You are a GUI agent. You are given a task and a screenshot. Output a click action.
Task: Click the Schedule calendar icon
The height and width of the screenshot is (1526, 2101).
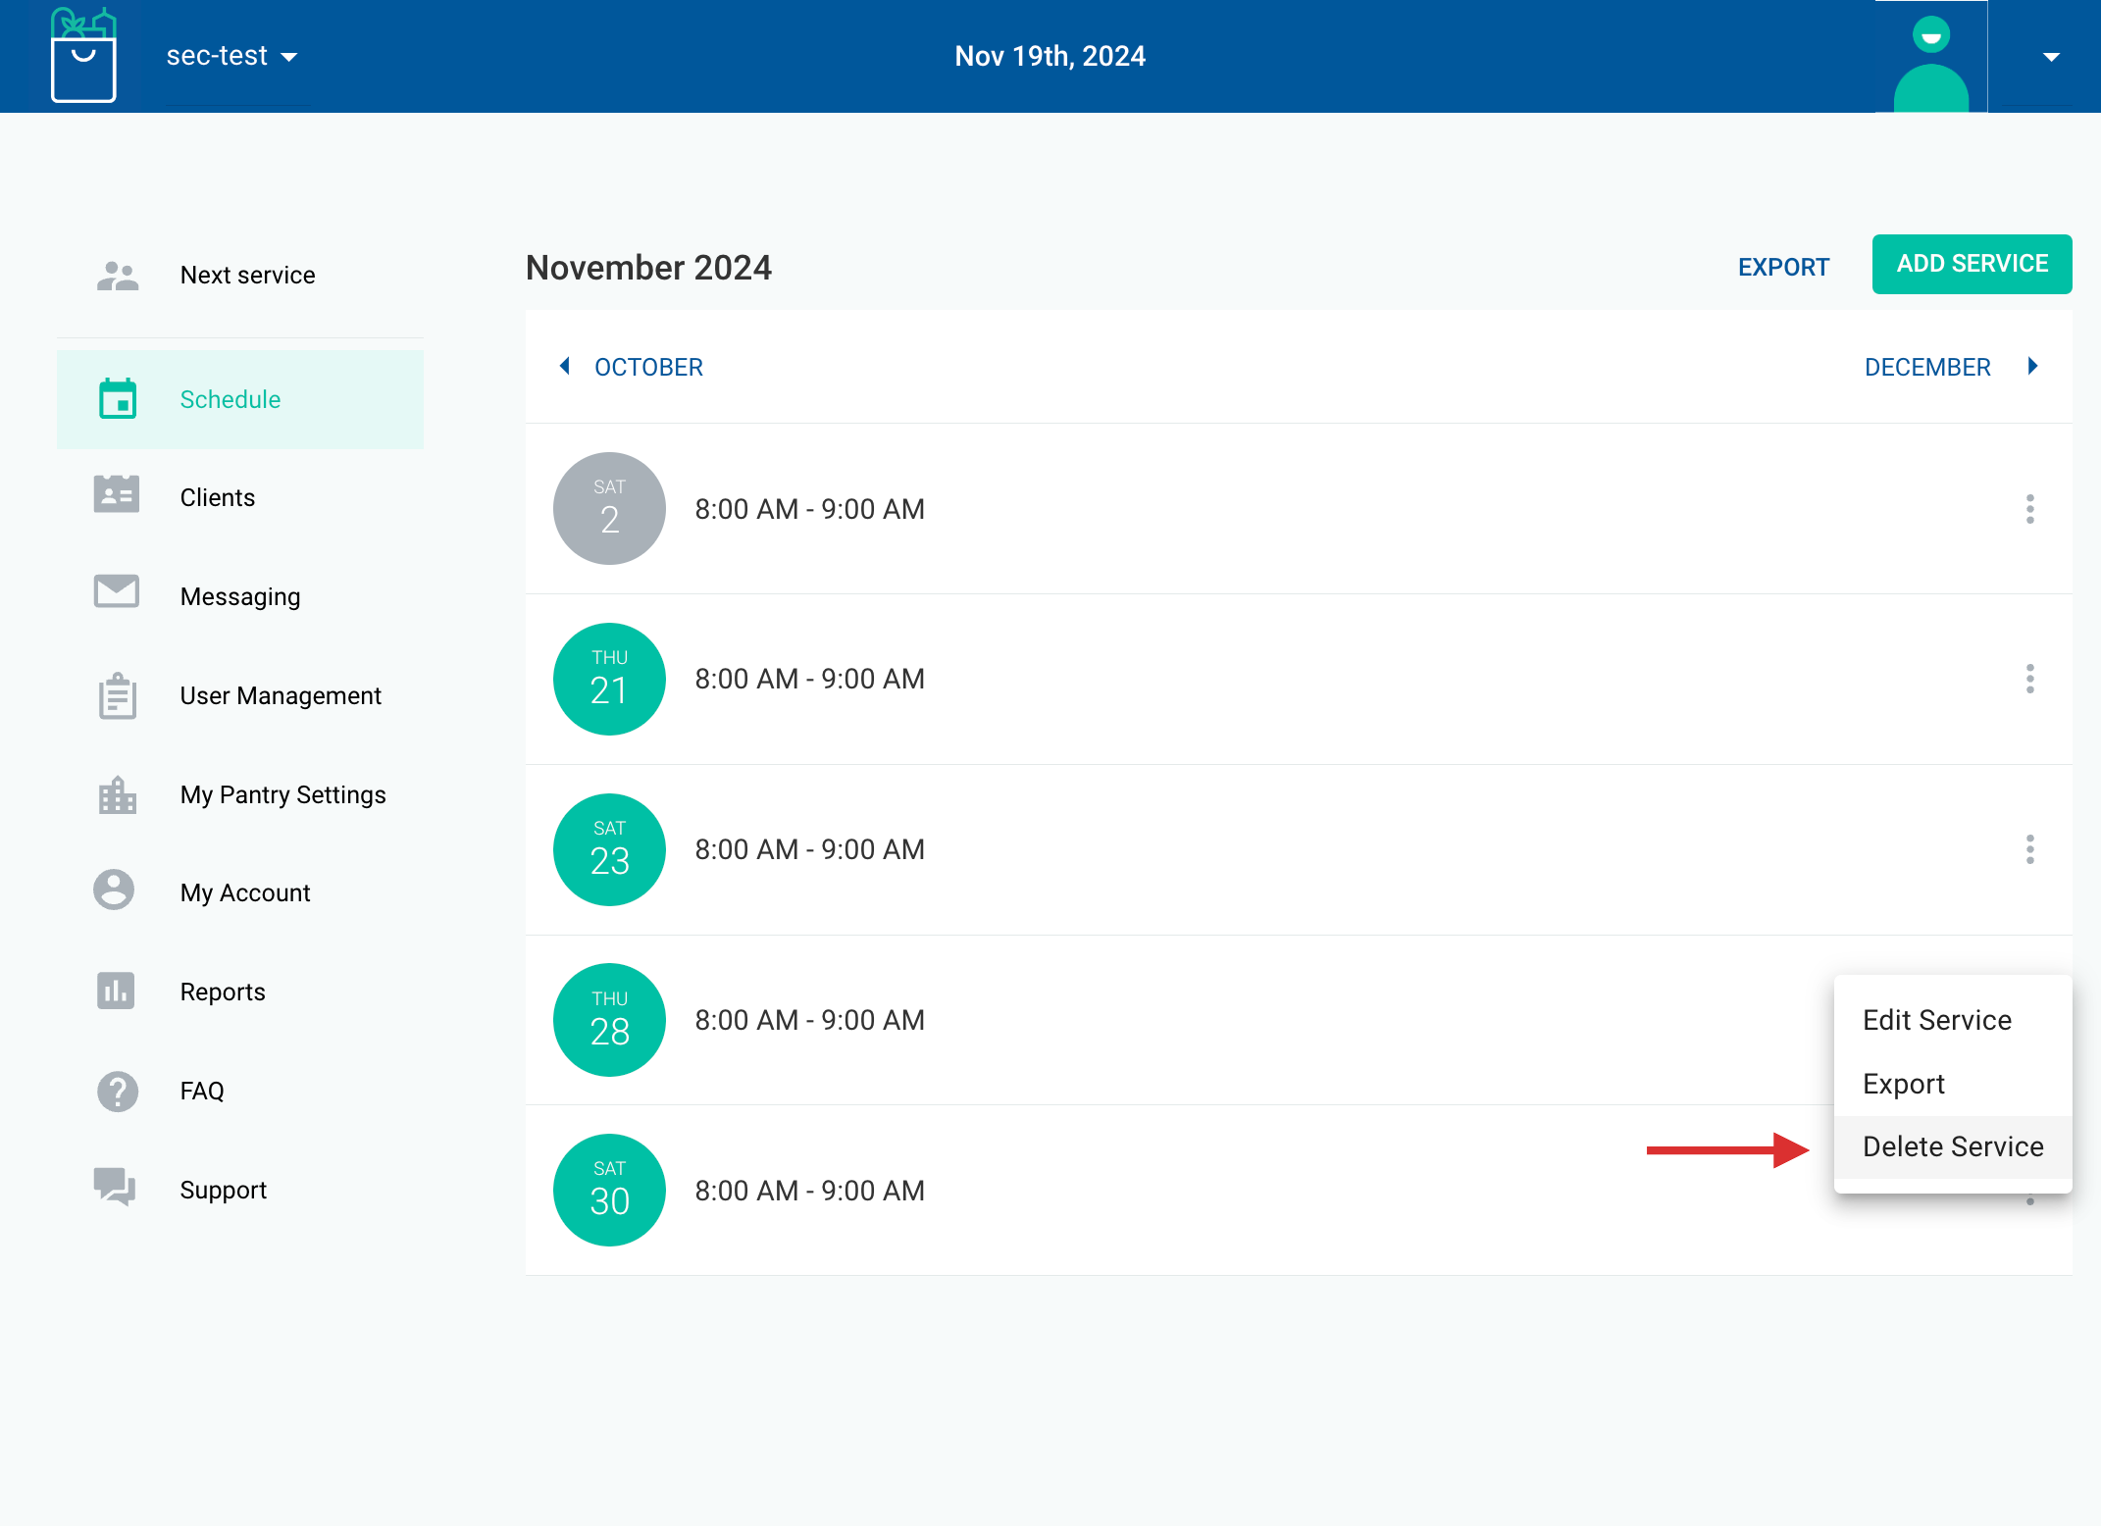[x=118, y=399]
